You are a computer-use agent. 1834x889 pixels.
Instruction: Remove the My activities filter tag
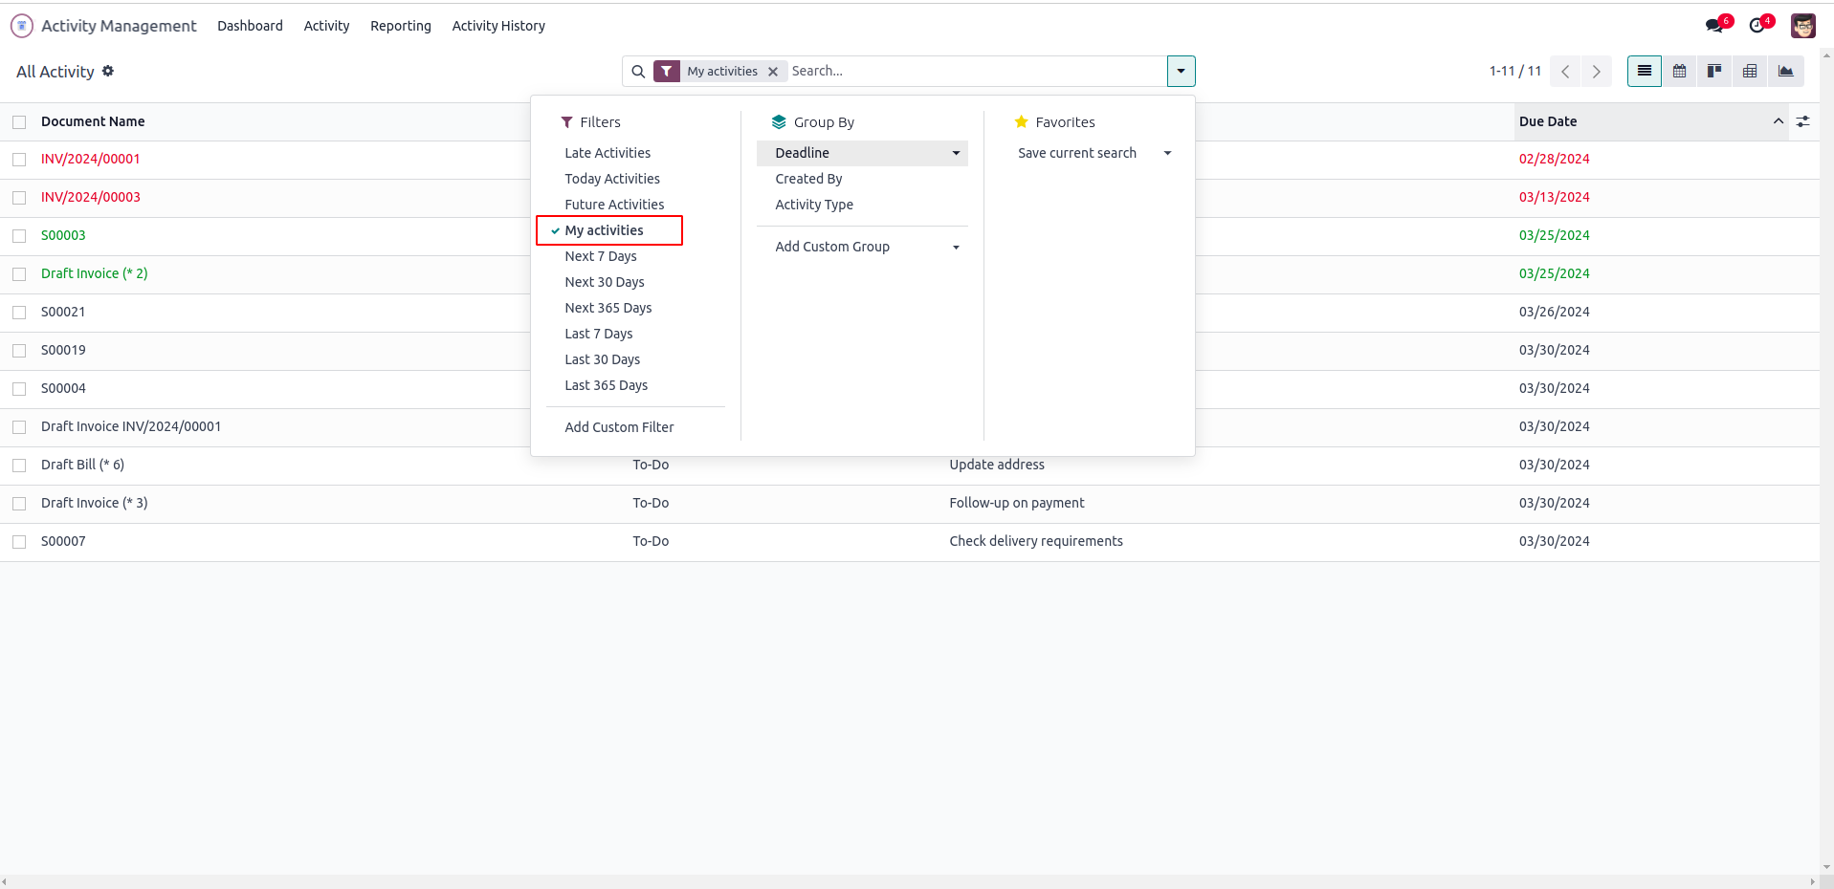pyautogui.click(x=773, y=72)
